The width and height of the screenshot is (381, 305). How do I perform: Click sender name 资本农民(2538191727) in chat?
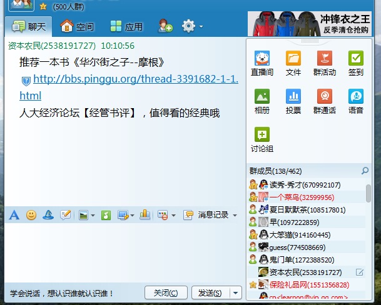pos(52,46)
